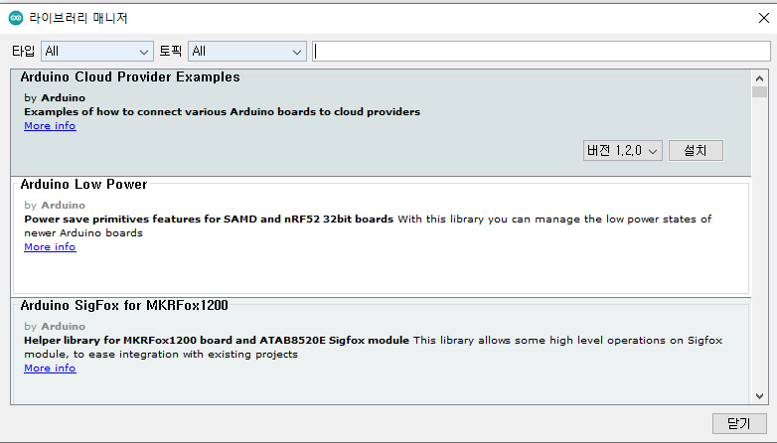Select the Arduino Cloud Provider Examples title
The image size is (777, 443).
coord(130,77)
